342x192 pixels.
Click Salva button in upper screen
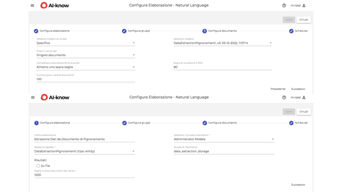tap(289, 20)
